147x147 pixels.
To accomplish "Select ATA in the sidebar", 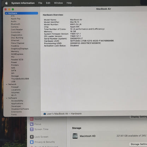I will [13, 16].
